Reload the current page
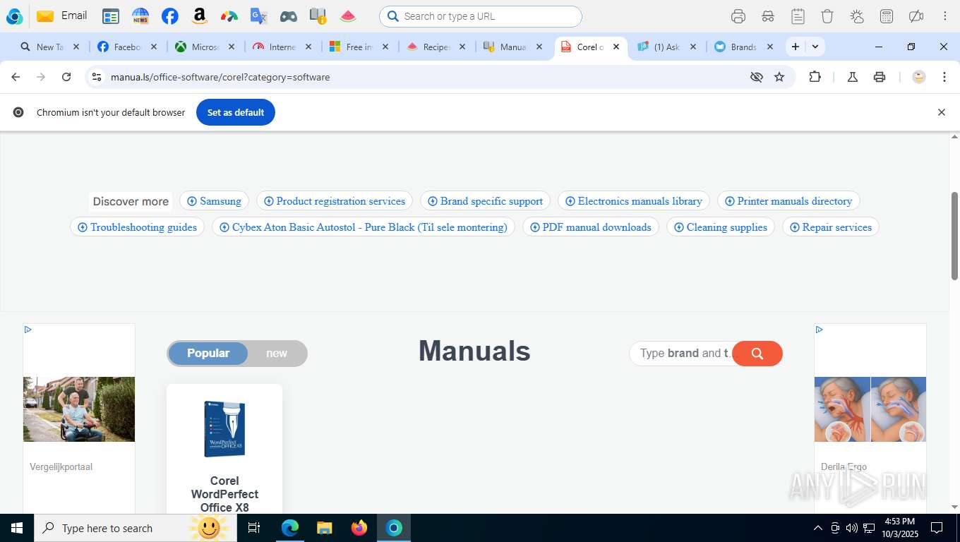 tap(66, 77)
